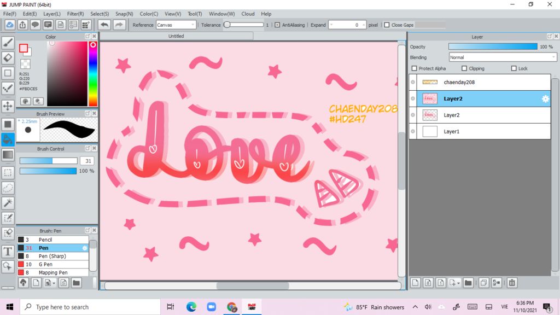The height and width of the screenshot is (315, 560).
Task: Open the Snap menu
Action: (x=124, y=14)
